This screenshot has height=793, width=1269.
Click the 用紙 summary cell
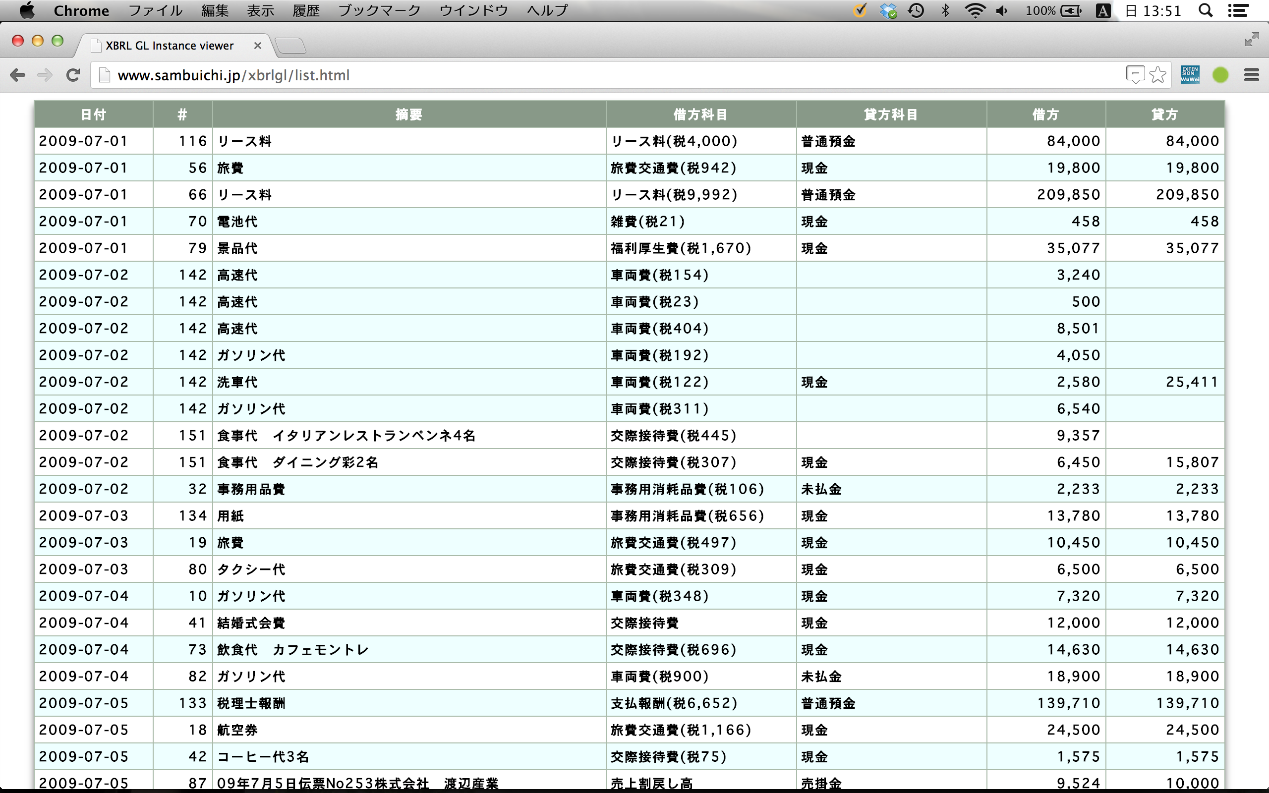point(409,515)
